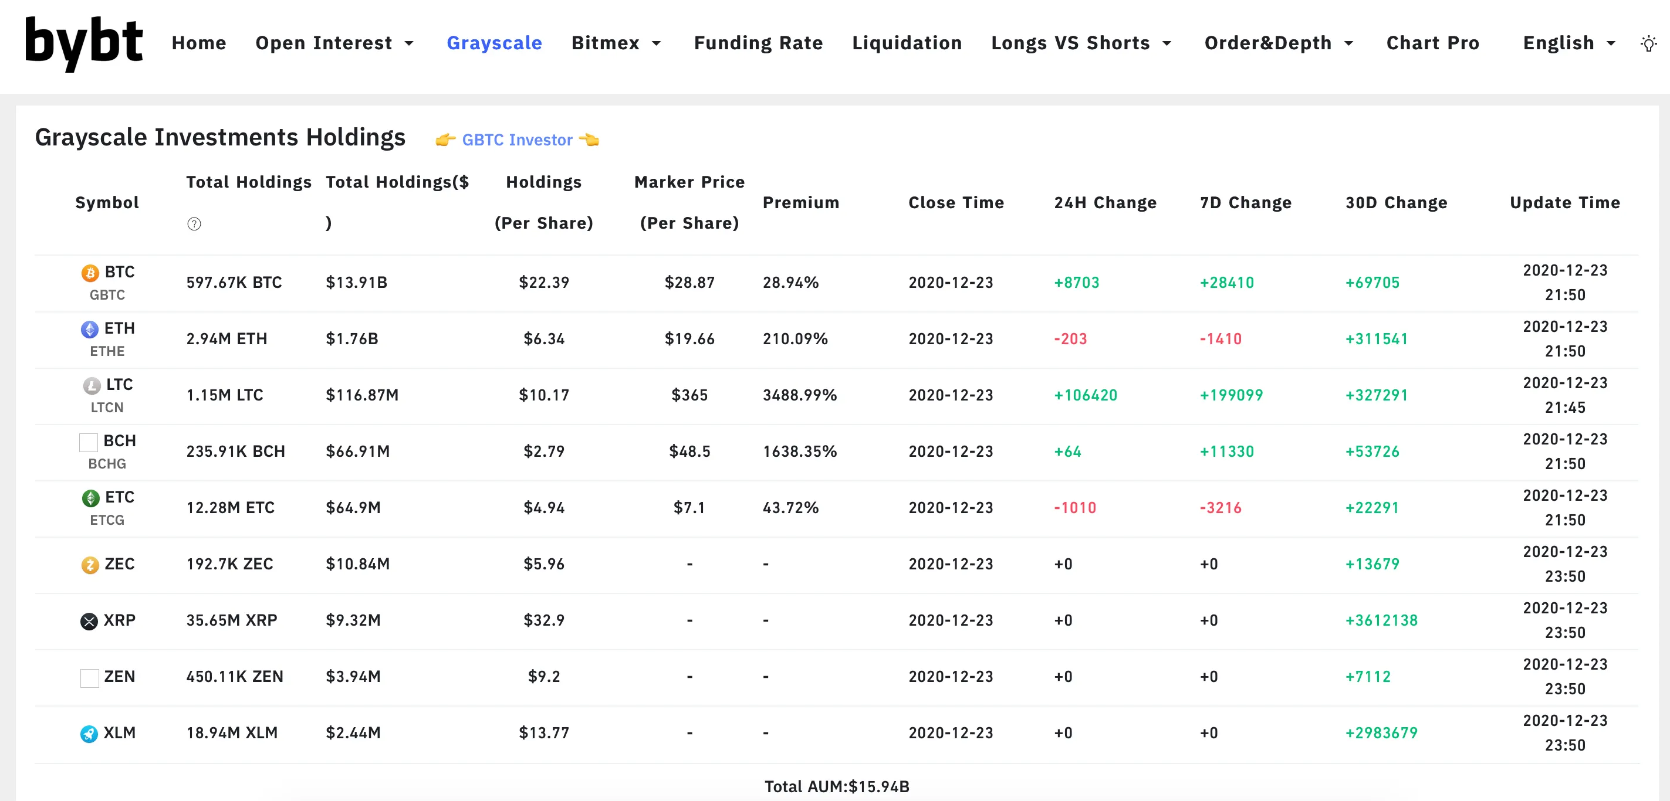Click the Total Holdings help icon
Screen dimensions: 1670x801
pyautogui.click(x=194, y=223)
